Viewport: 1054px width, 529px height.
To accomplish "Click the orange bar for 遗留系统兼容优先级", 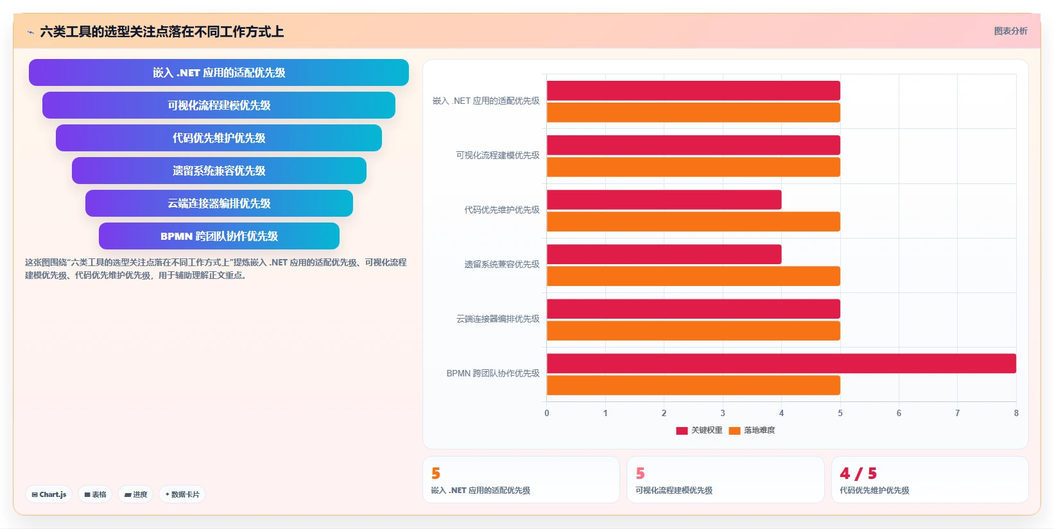I will click(693, 276).
